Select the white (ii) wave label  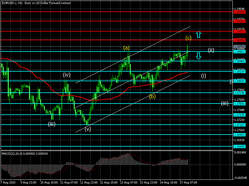(211, 50)
